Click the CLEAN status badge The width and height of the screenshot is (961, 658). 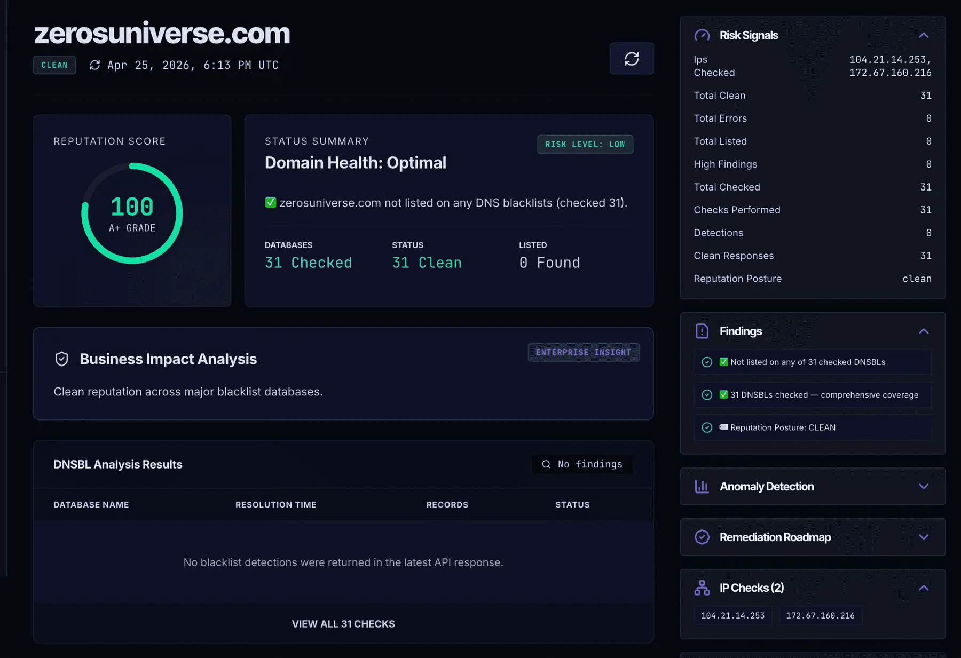click(x=54, y=65)
